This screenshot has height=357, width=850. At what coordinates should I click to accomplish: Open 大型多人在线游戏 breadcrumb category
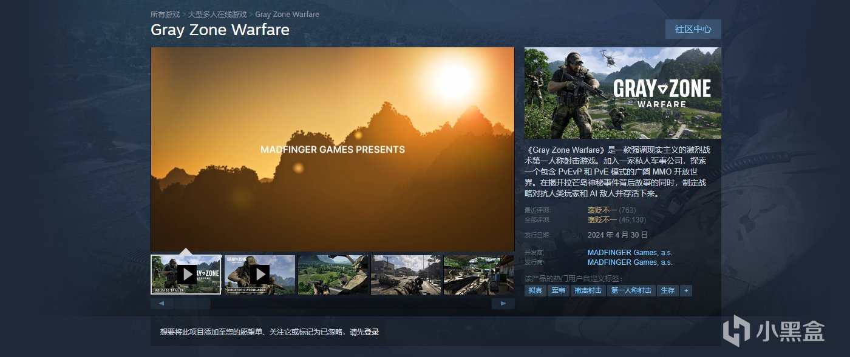217,14
